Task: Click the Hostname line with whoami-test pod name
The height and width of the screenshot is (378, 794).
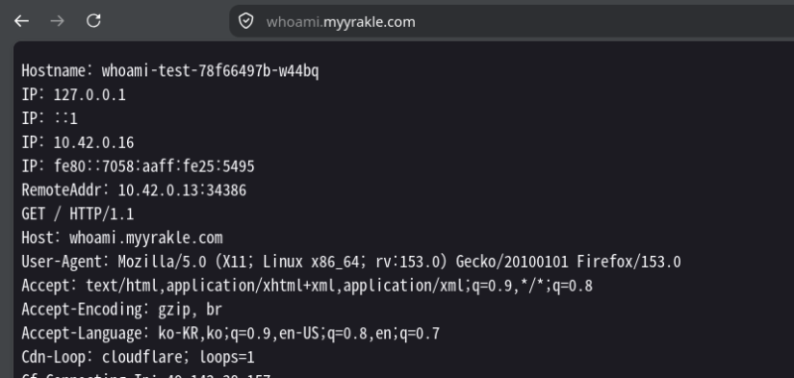Action: pos(170,70)
